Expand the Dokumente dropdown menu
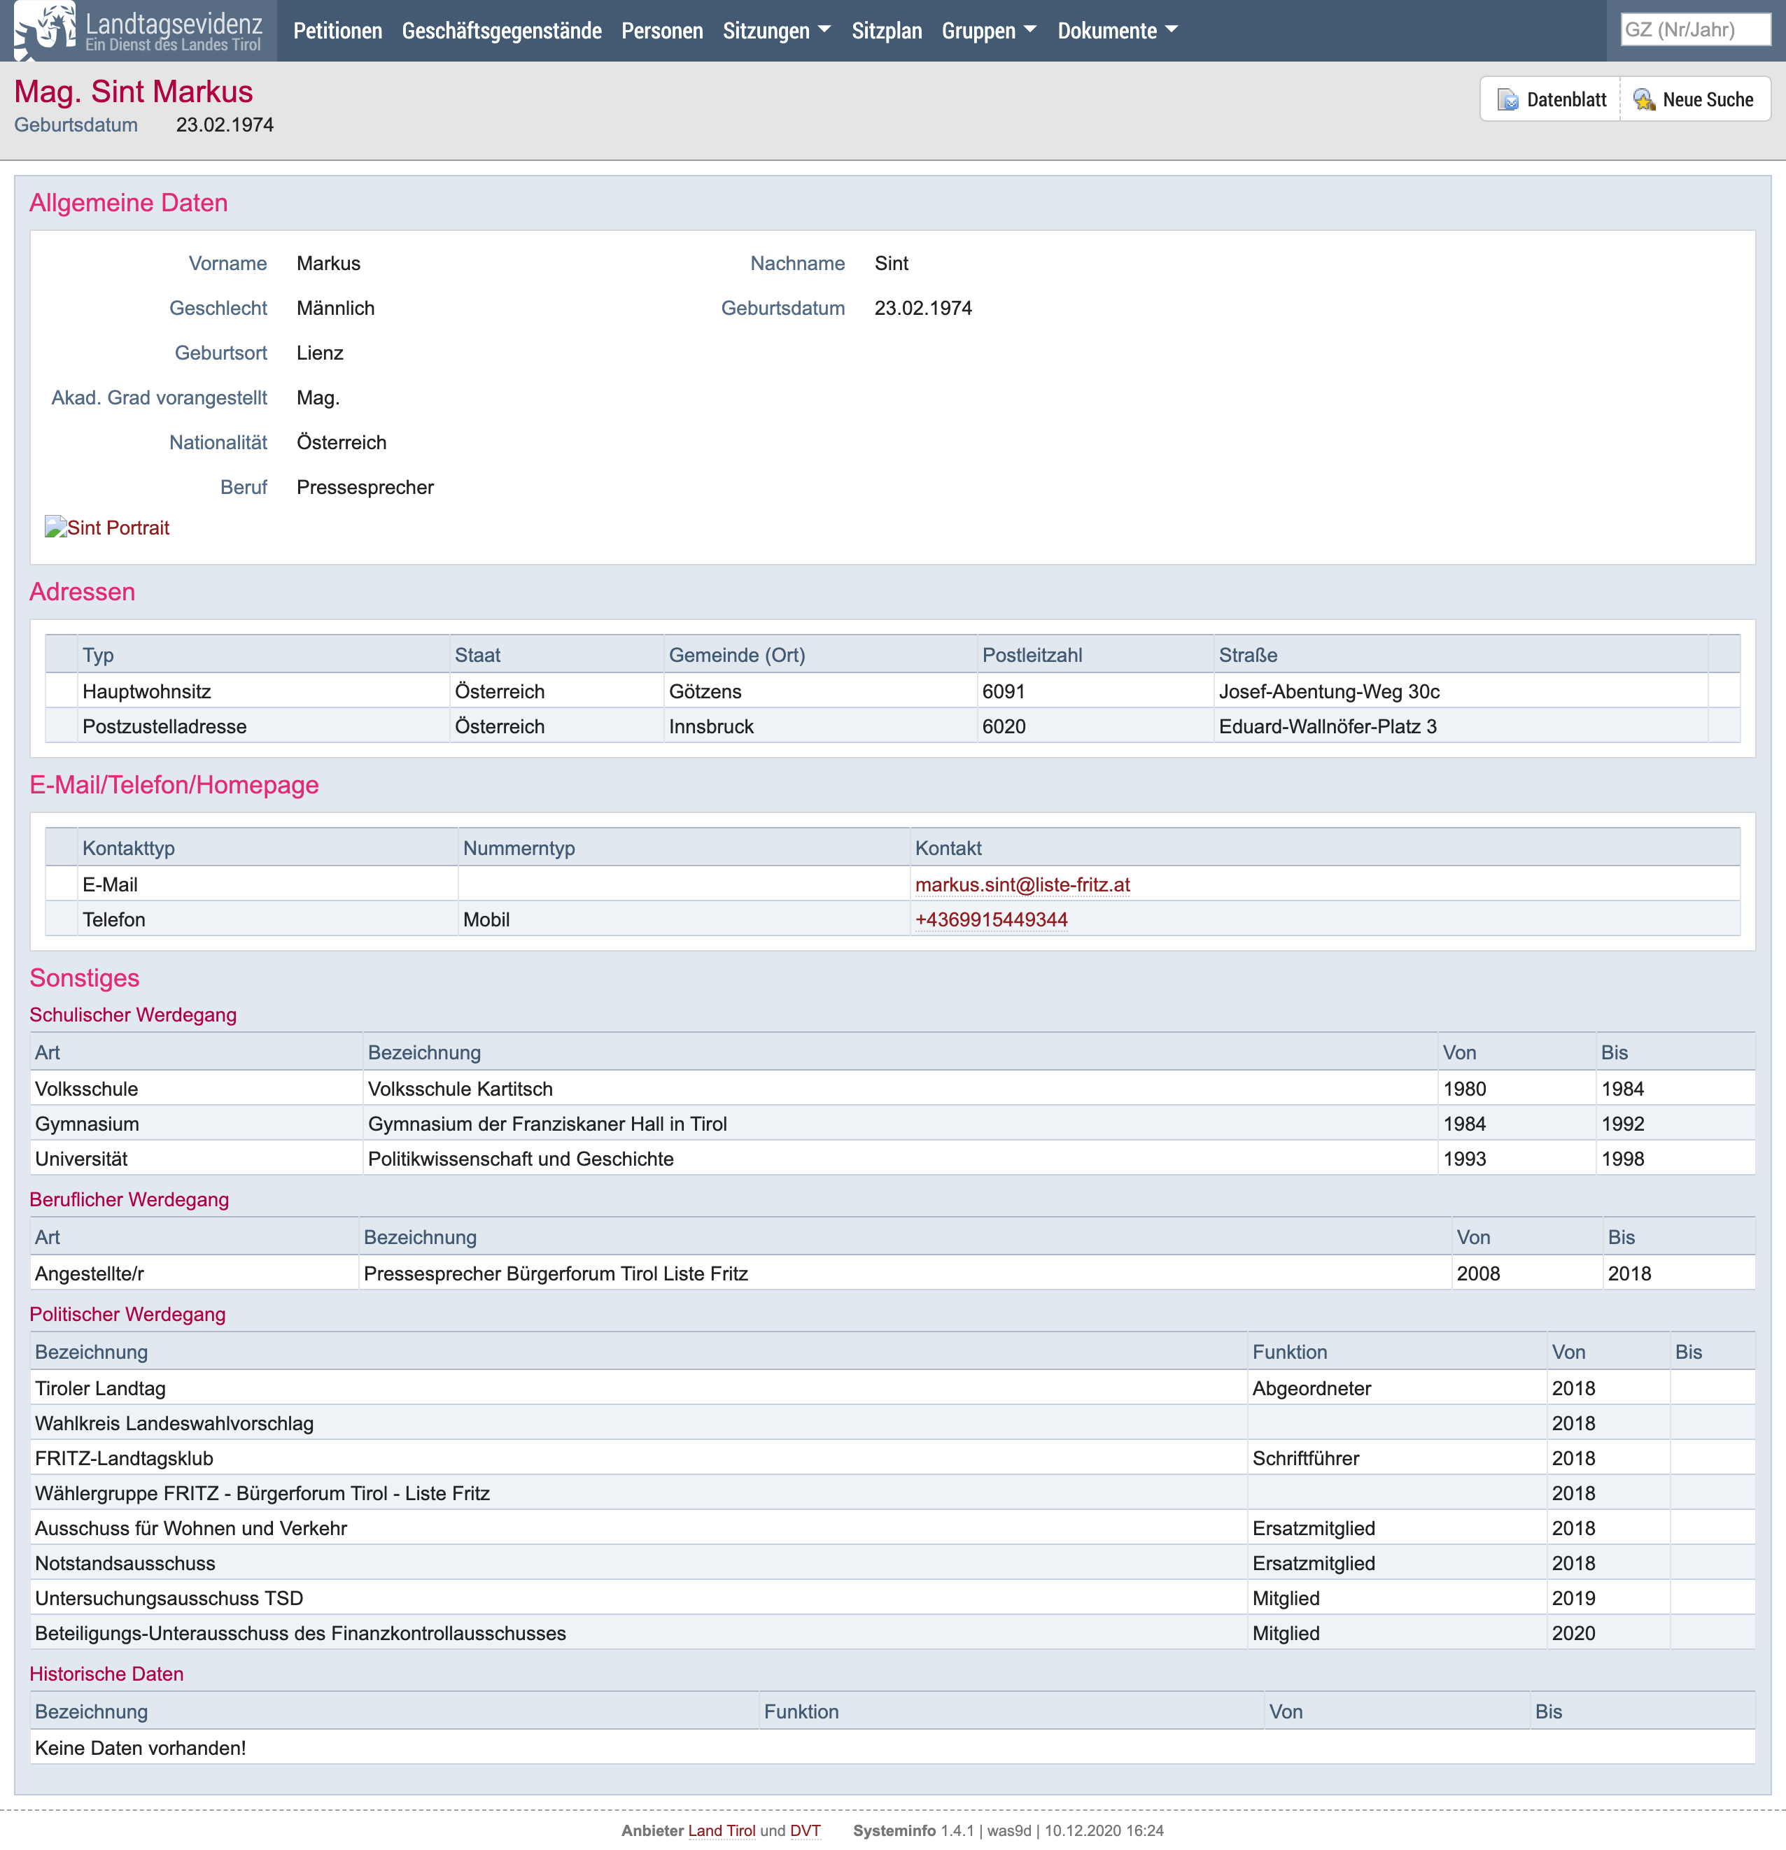Screen dimensions: 1786x1850 [x=1118, y=30]
